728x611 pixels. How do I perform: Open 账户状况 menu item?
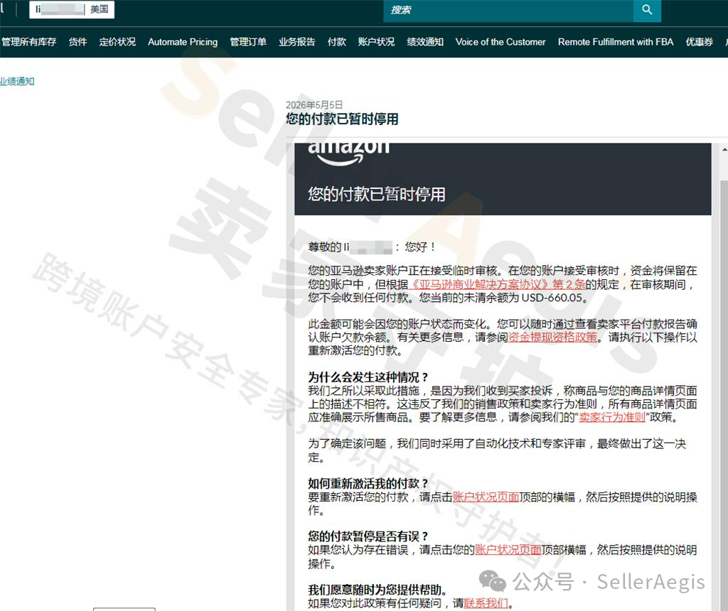click(376, 42)
